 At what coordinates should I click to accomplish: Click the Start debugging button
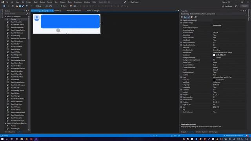[x=64, y=6]
